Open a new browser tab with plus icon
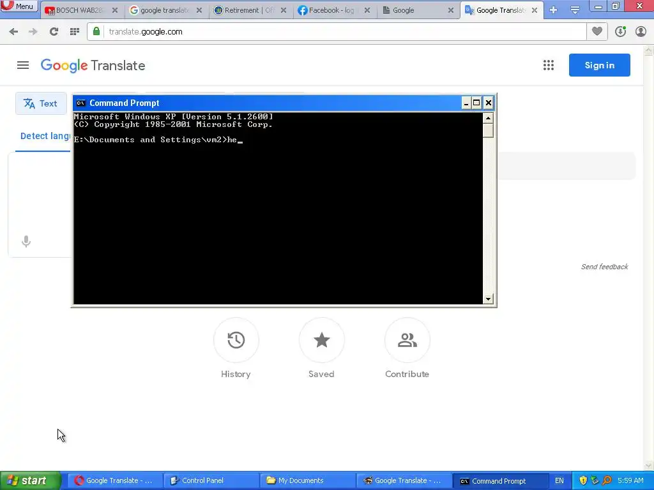 554,10
